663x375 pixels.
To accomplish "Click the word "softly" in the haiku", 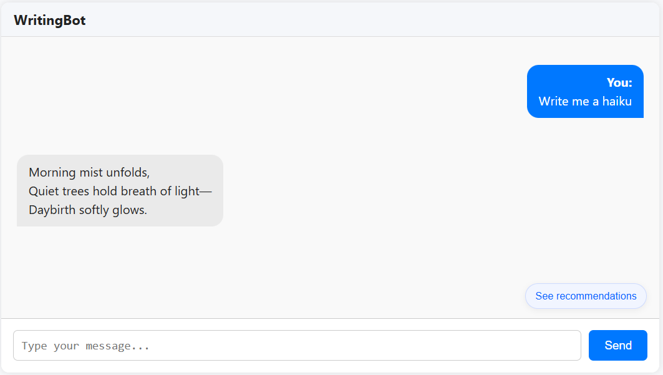I will (94, 210).
